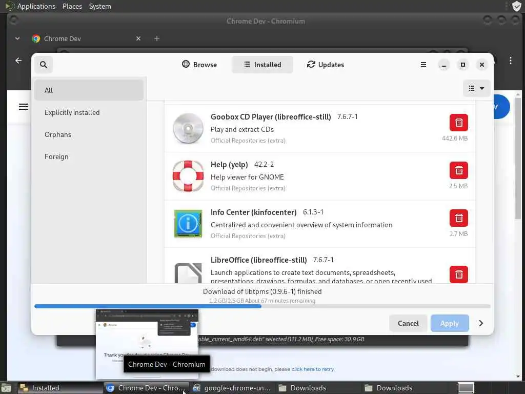This screenshot has width=525, height=394.
Task: Expand transaction details chevron arrow
Action: (481, 323)
